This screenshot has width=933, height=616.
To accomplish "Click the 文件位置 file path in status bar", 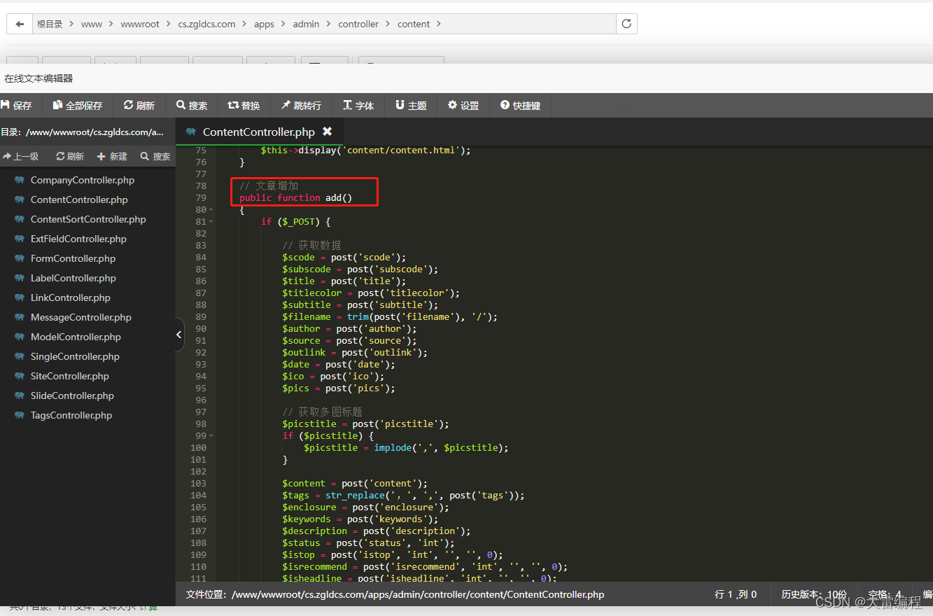I will pyautogui.click(x=395, y=594).
